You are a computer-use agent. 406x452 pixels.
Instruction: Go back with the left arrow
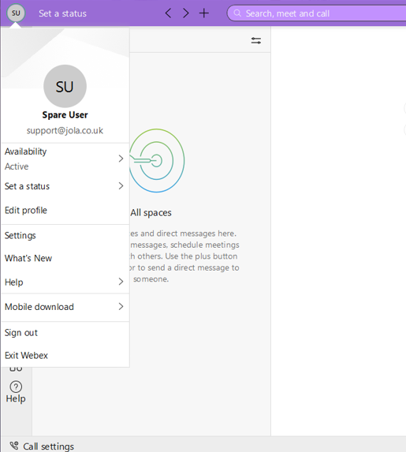168,13
